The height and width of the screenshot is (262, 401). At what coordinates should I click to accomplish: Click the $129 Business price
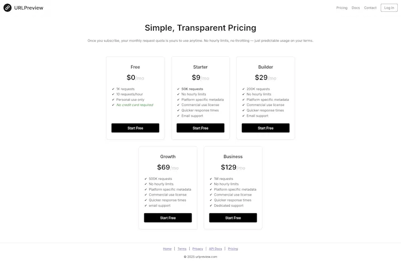[228, 167]
